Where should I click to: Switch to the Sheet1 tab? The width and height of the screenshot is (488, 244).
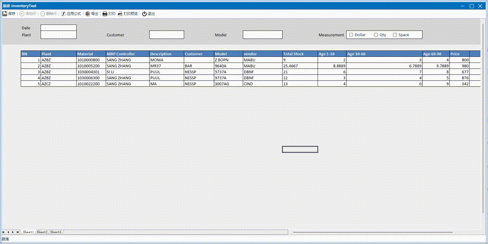tap(29, 232)
